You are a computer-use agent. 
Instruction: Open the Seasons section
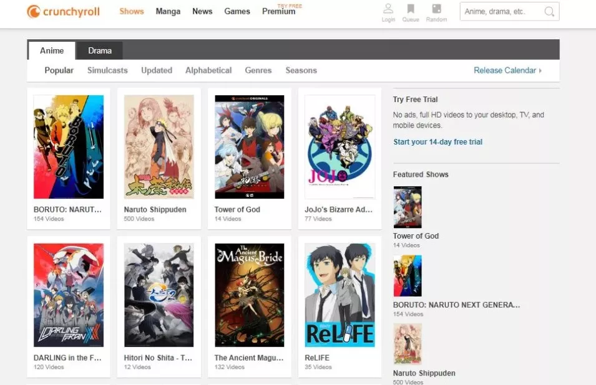point(301,70)
